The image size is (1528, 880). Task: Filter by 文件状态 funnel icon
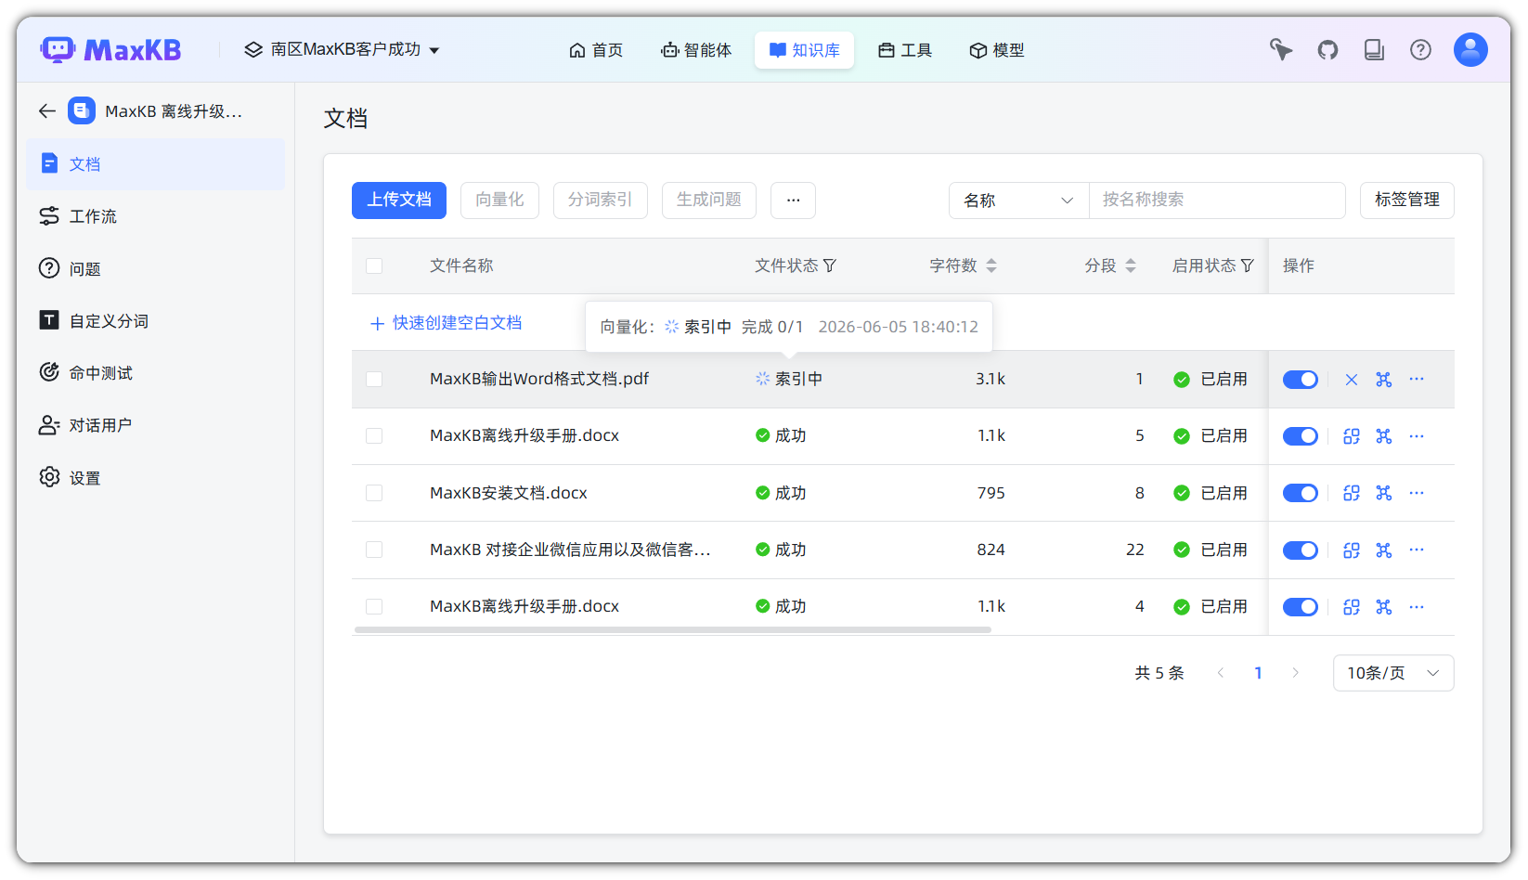830,265
